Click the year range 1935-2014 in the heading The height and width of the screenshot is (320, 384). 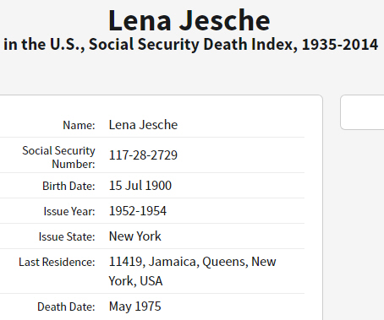(340, 45)
